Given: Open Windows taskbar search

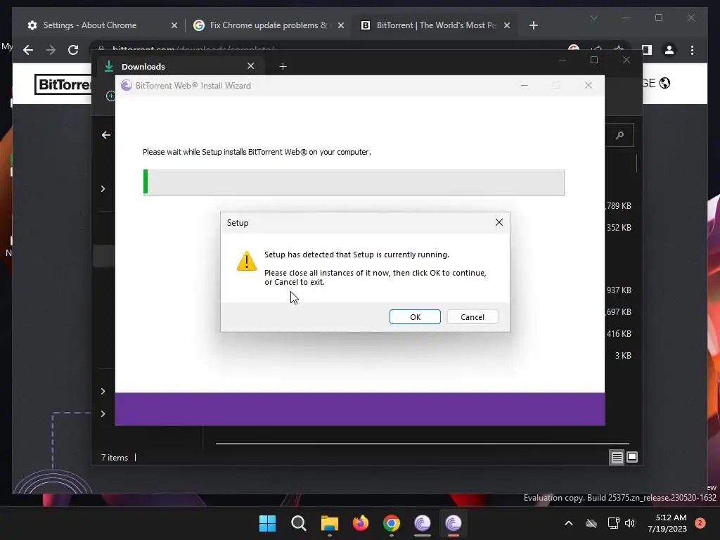Looking at the screenshot, I should point(298,523).
